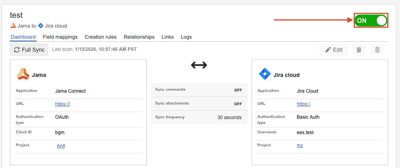The image size is (400, 168).
Task: Start a Full Sync
Action: (29, 50)
